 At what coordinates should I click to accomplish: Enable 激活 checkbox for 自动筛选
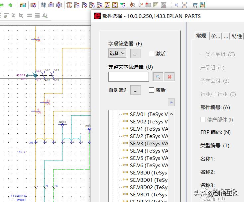pyautogui.click(x=151, y=90)
